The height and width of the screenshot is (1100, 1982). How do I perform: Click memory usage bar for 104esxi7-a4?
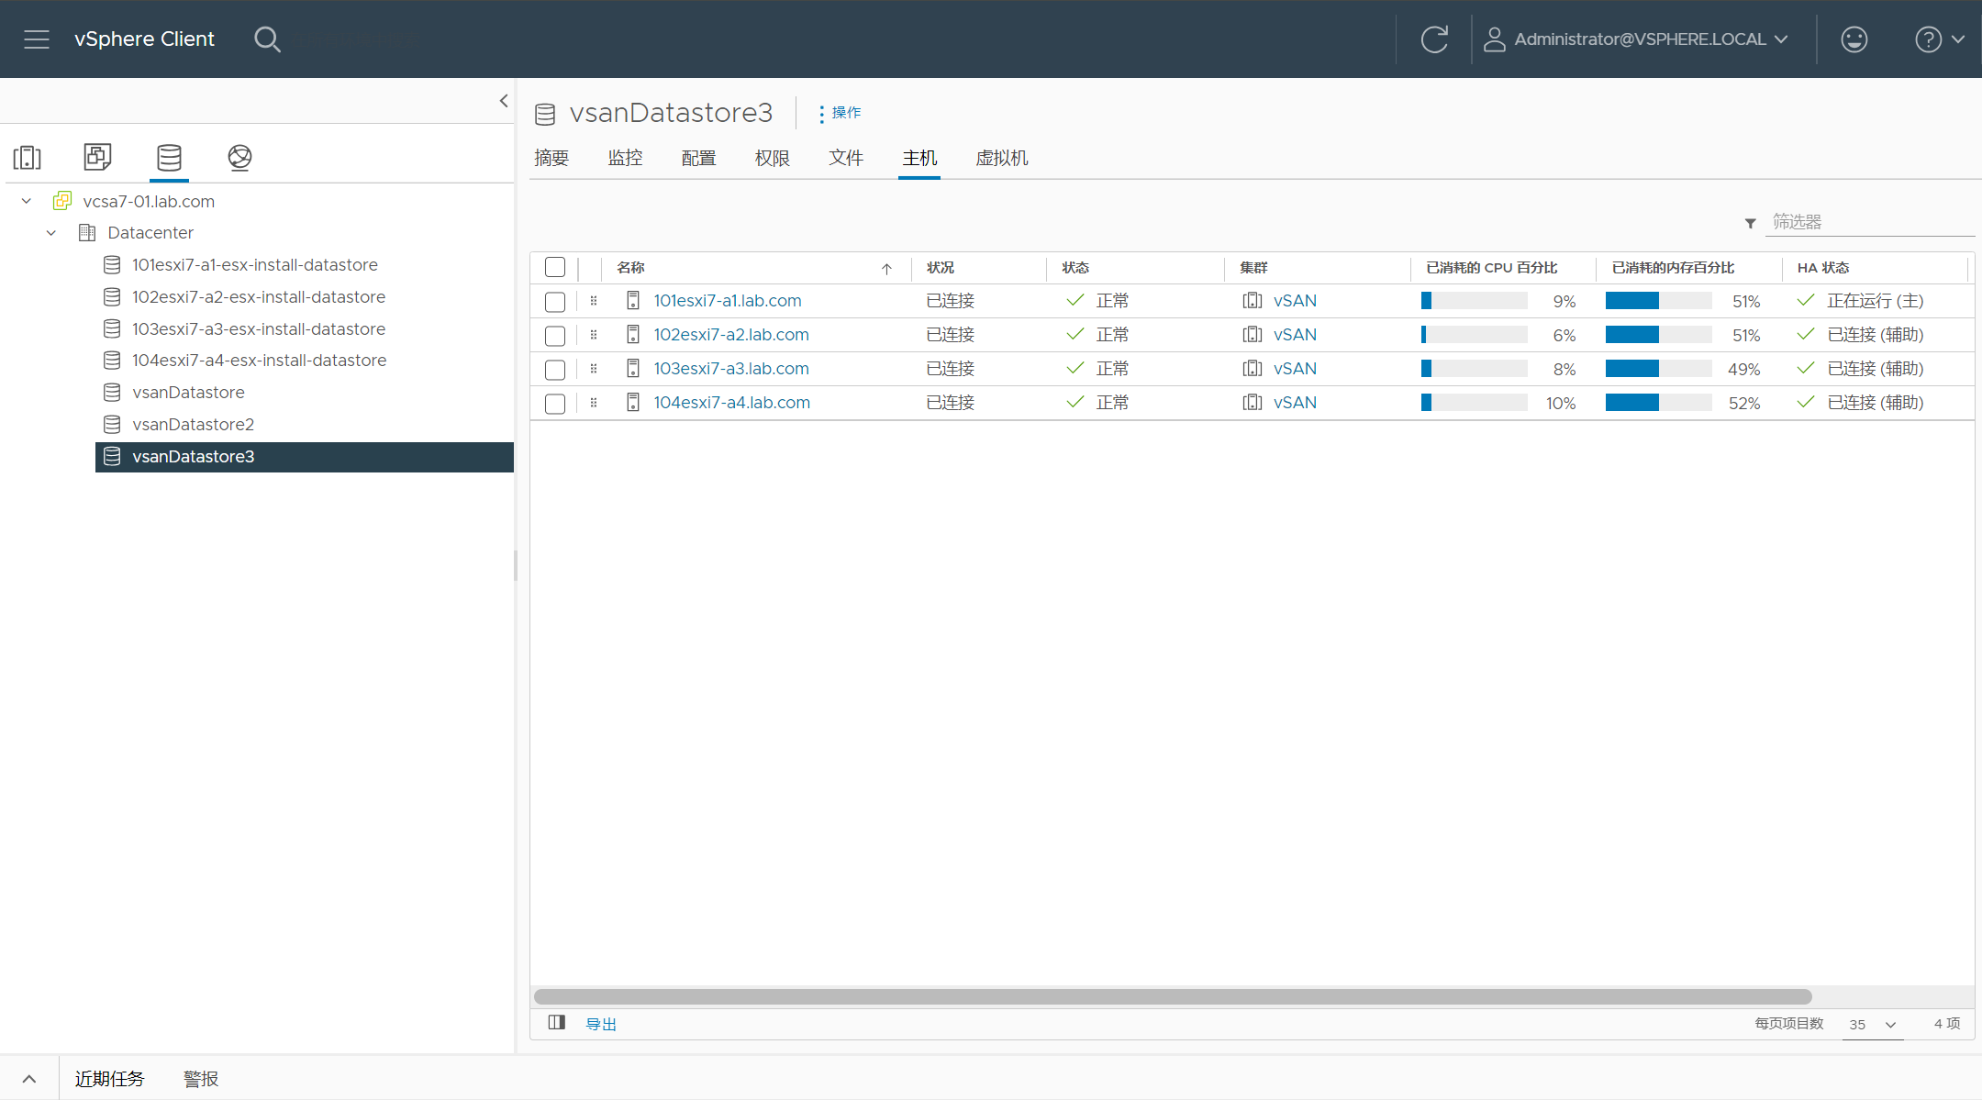click(1658, 403)
